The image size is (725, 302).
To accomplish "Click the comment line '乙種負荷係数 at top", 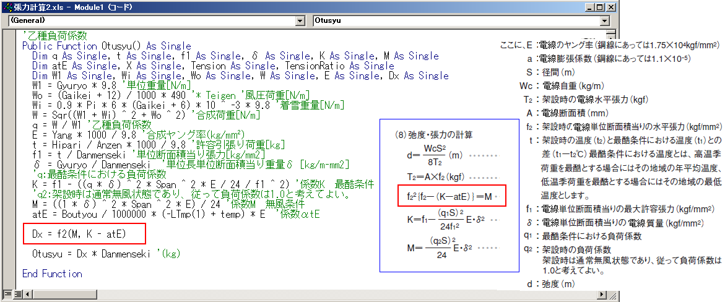I will [x=54, y=36].
